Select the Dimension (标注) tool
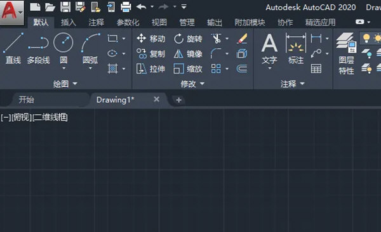 point(296,49)
